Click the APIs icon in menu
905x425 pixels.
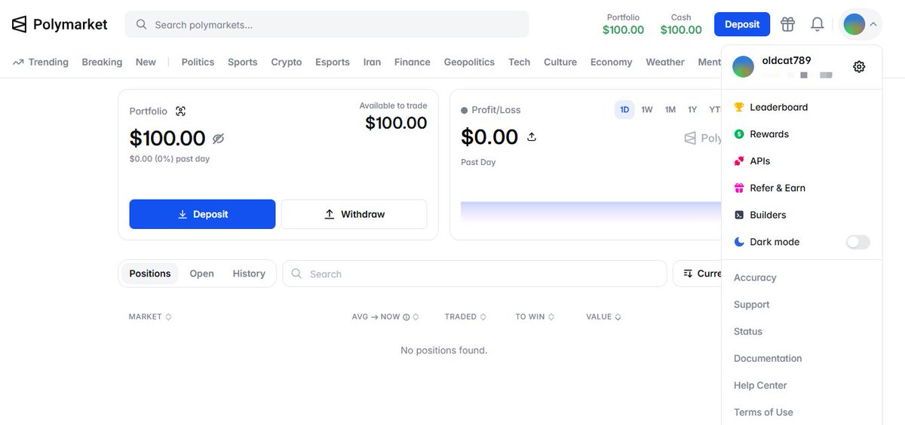coord(739,161)
